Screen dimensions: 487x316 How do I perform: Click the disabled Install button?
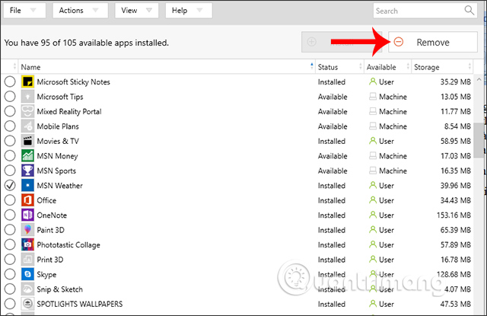point(342,42)
